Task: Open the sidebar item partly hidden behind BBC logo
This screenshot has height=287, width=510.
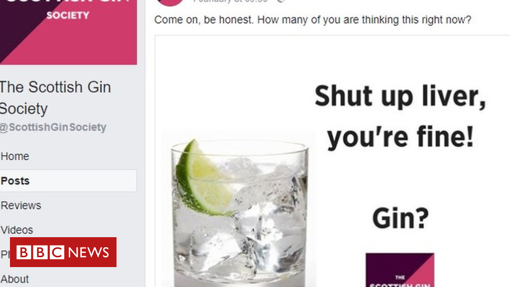Action: click(x=5, y=254)
